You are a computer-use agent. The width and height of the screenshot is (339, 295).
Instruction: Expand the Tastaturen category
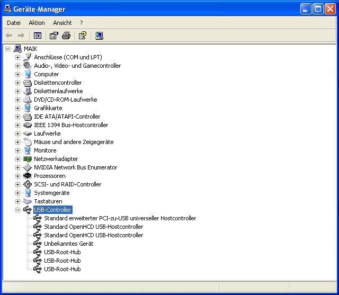point(17,201)
